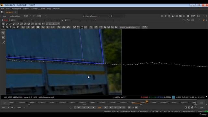Open the Cache menu
Image resolution: width=208 pixels, height=117 pixels.
43,9
